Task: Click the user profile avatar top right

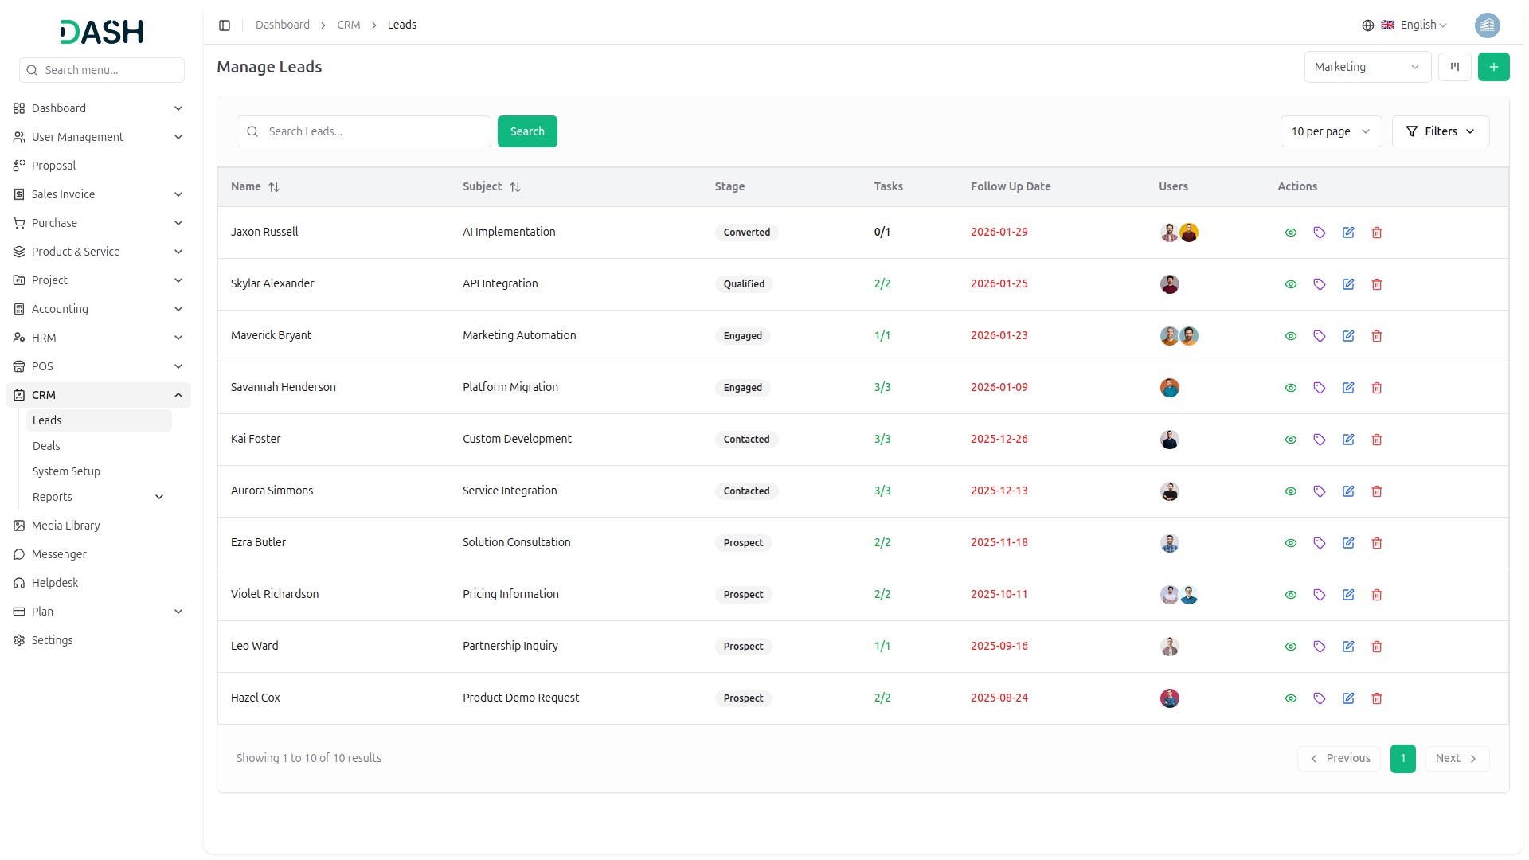Action: coord(1487,25)
